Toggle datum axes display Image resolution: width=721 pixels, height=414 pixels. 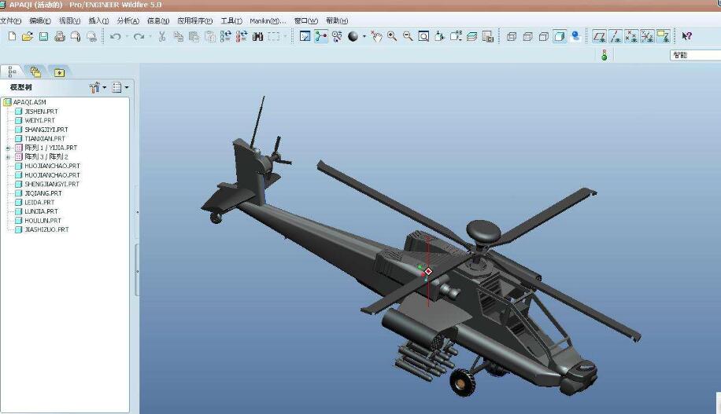[615, 36]
